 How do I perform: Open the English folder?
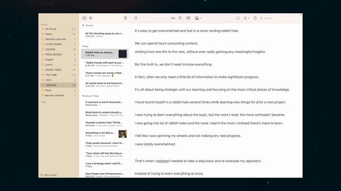[59, 59]
